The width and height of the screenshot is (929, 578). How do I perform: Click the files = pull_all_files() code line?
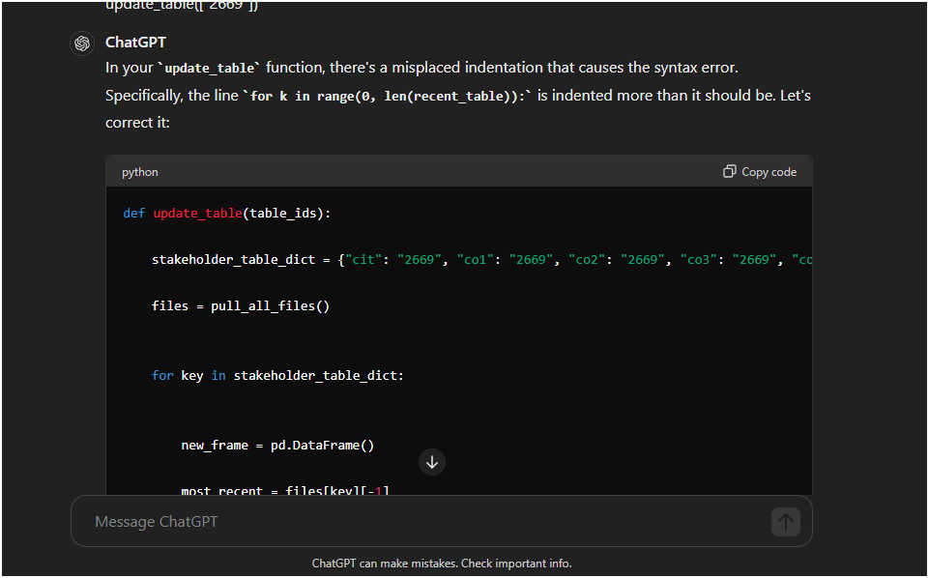tap(241, 306)
